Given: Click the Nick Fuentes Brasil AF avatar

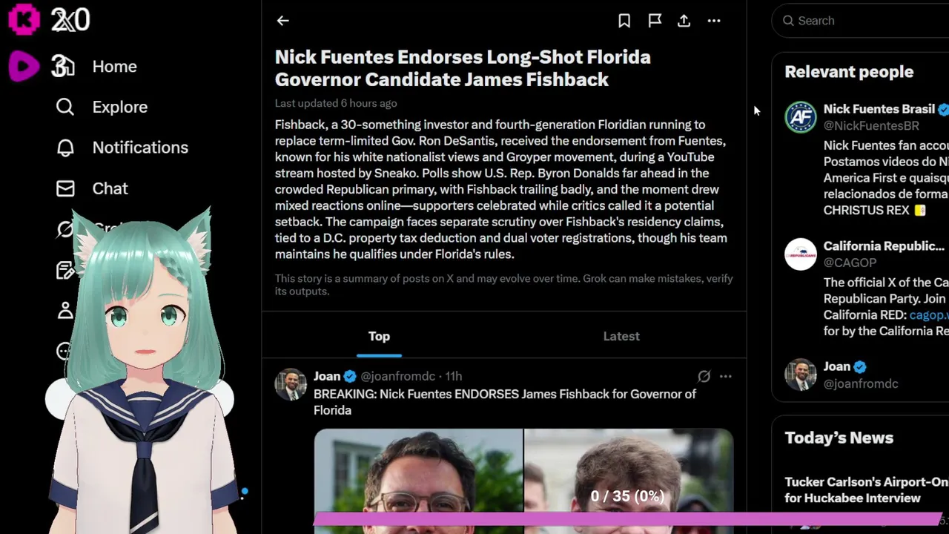Looking at the screenshot, I should point(801,117).
